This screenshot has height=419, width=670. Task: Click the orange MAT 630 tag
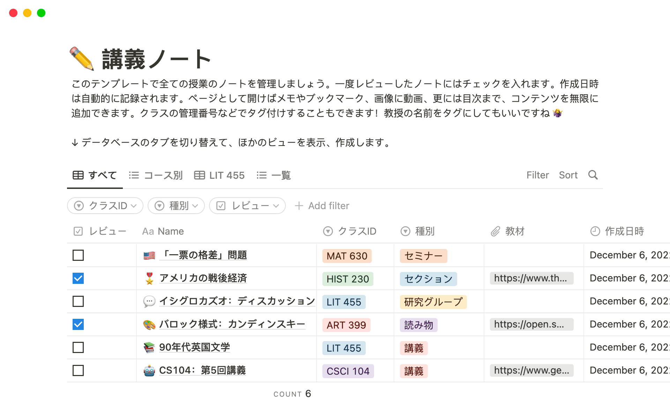click(x=347, y=256)
